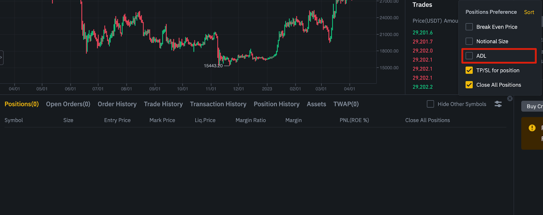Switch to TWAP(0) tab
Screen dimensions: 543x215
coord(346,104)
